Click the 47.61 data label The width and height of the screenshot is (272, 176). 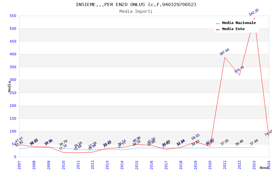[19, 140]
